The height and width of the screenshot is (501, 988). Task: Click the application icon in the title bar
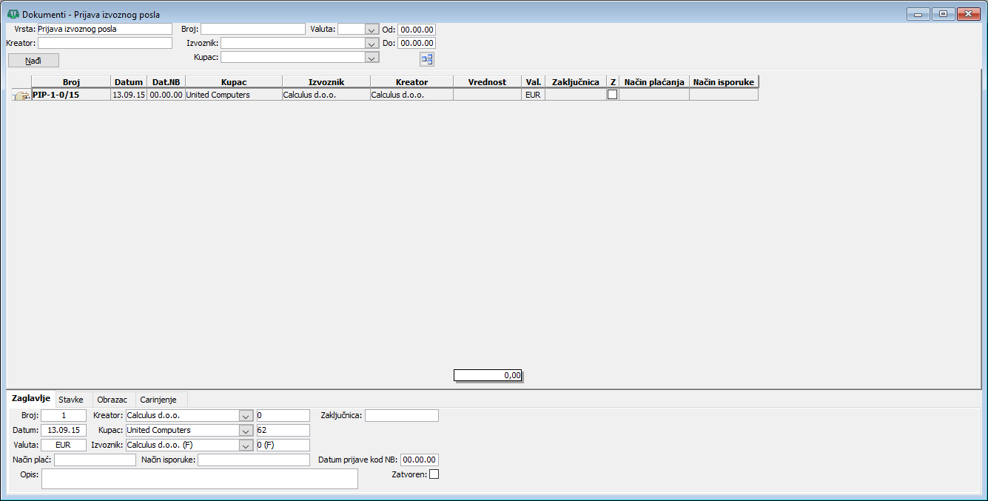coord(13,14)
